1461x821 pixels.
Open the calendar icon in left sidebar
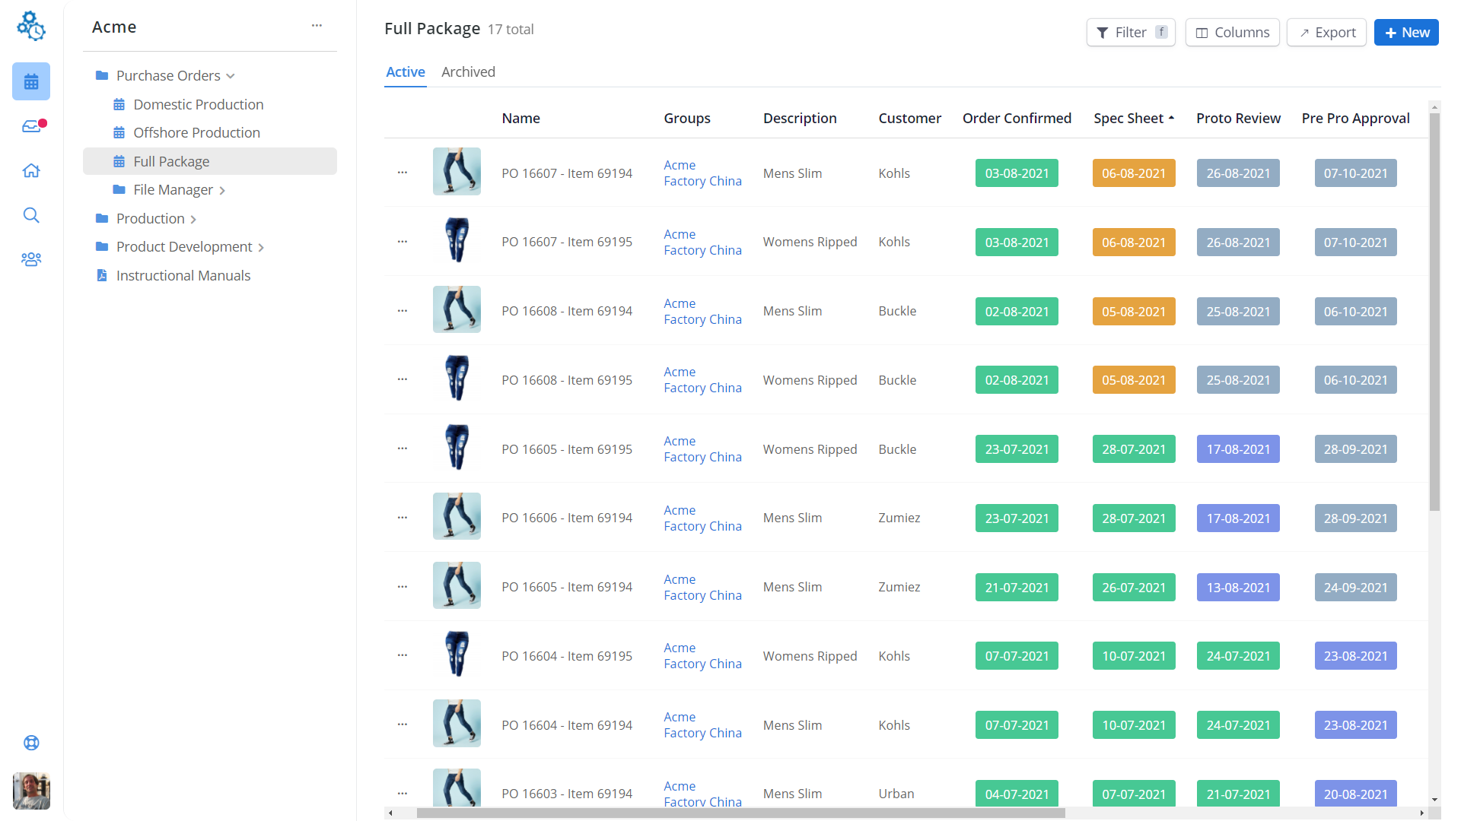pos(31,82)
